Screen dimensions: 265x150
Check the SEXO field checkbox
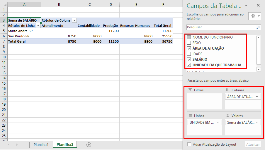[x=189, y=43]
